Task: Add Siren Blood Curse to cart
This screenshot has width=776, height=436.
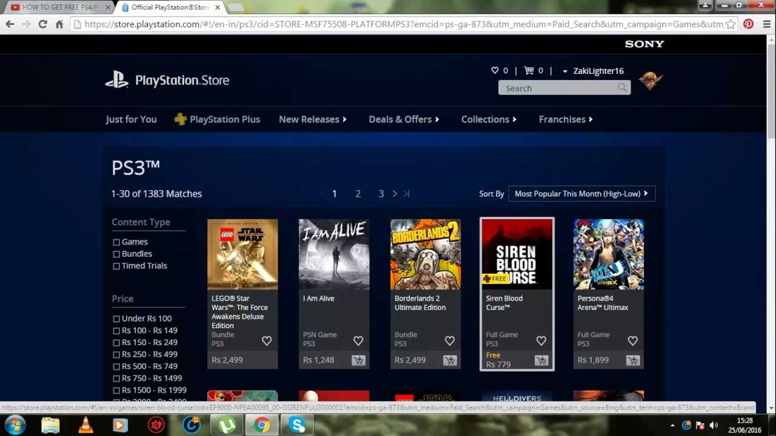Action: pyautogui.click(x=541, y=360)
